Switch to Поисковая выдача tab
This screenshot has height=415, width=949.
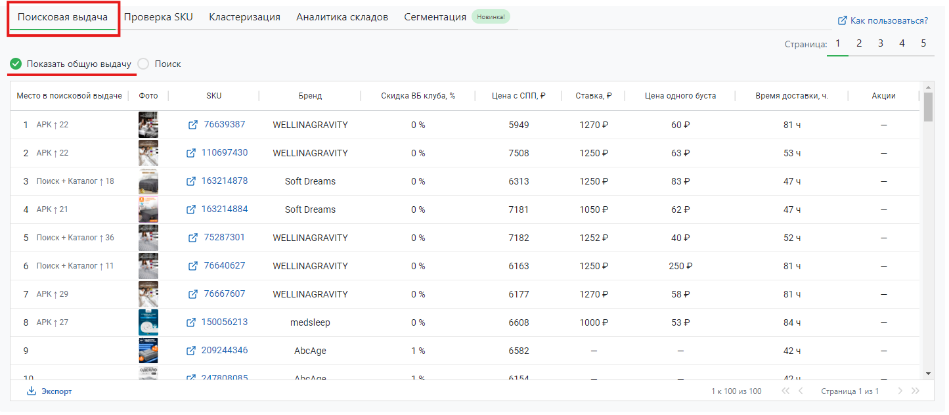pos(63,17)
